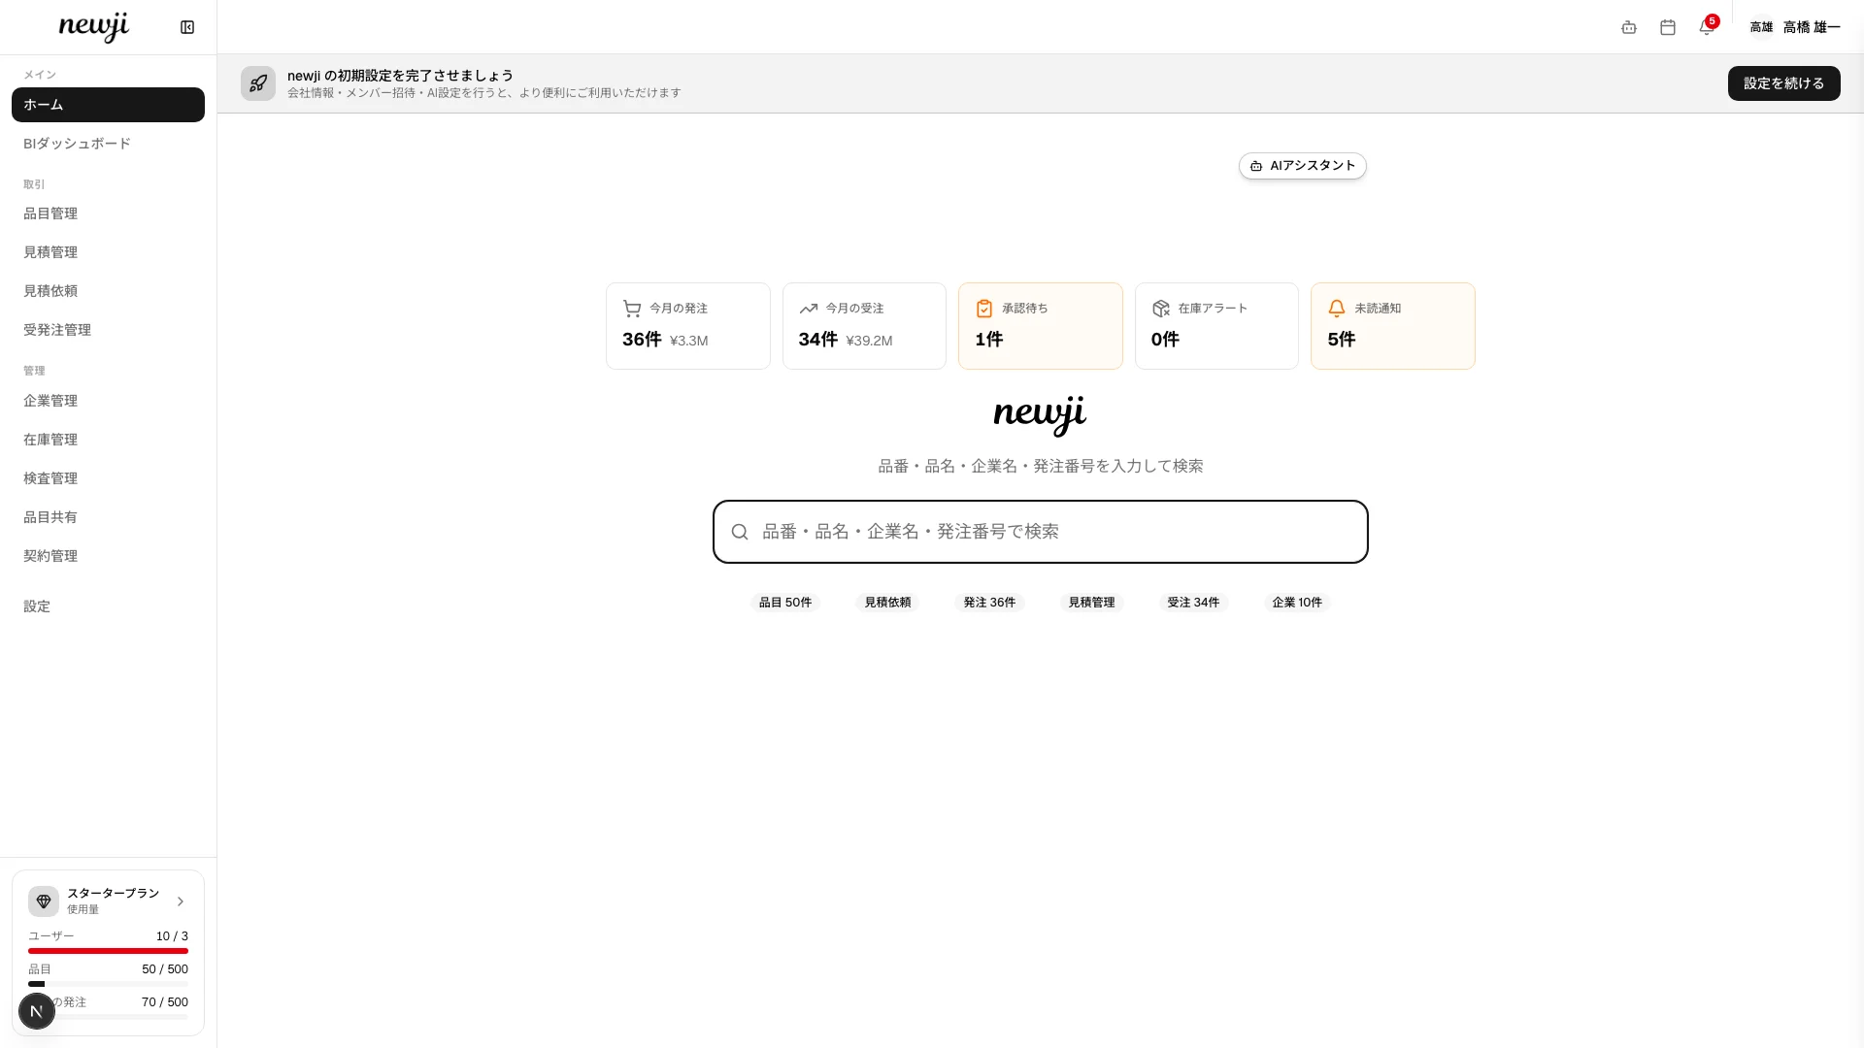Click the 70 / 500 order usage value
The height and width of the screenshot is (1048, 1864).
[x=165, y=1002]
